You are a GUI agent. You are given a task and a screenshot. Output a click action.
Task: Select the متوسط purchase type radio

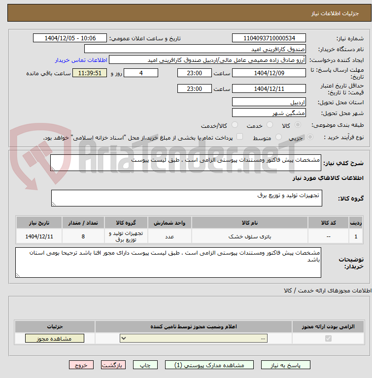tap(279, 137)
